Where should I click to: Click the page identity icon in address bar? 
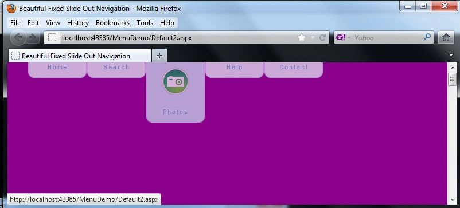pyautogui.click(x=52, y=37)
